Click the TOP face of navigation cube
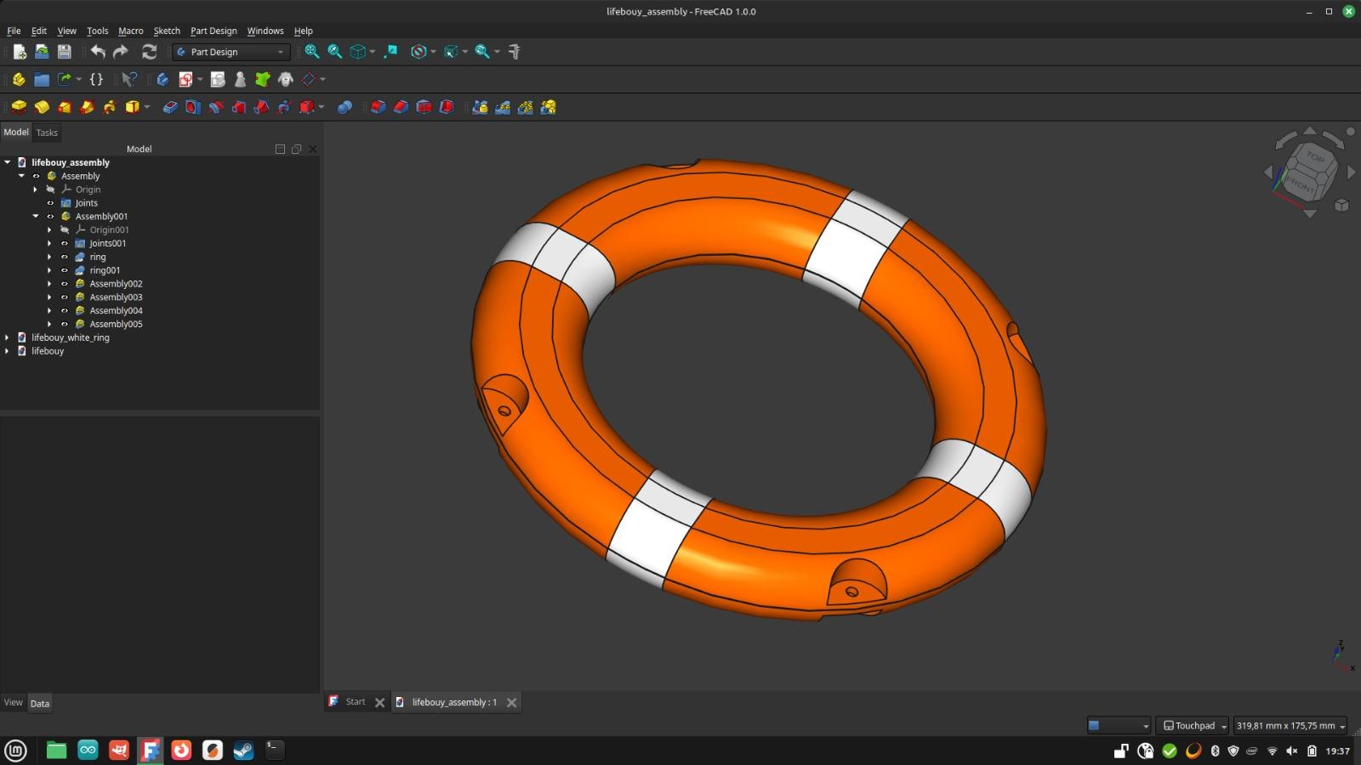This screenshot has height=765, width=1361. coord(1314,158)
